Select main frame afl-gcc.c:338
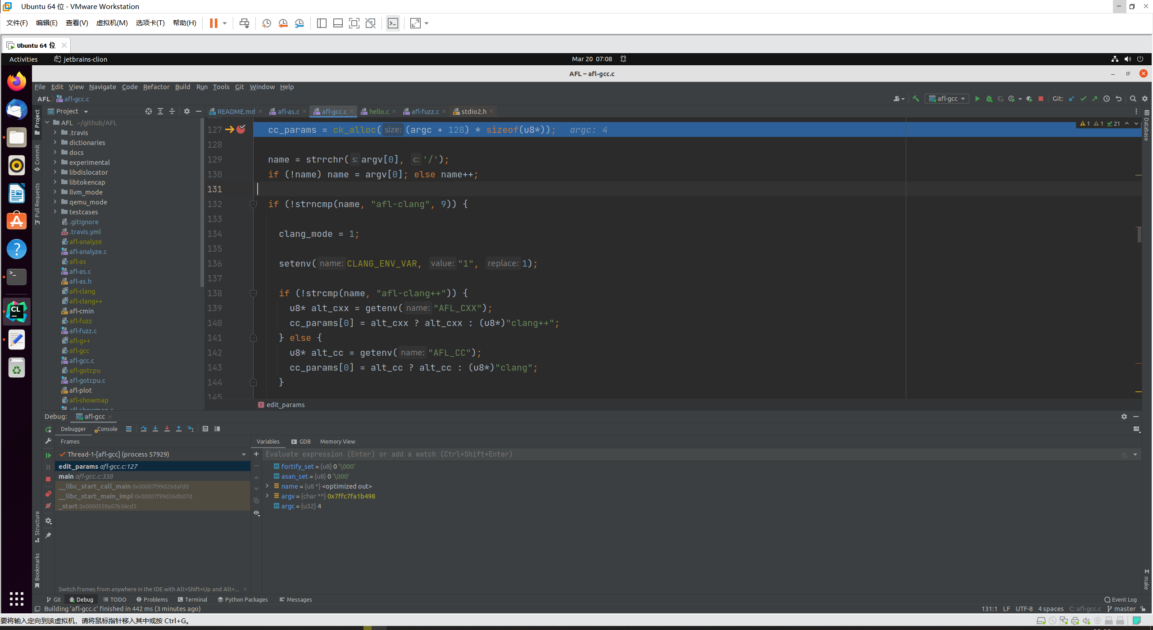Viewport: 1153px width, 630px height. pos(152,476)
